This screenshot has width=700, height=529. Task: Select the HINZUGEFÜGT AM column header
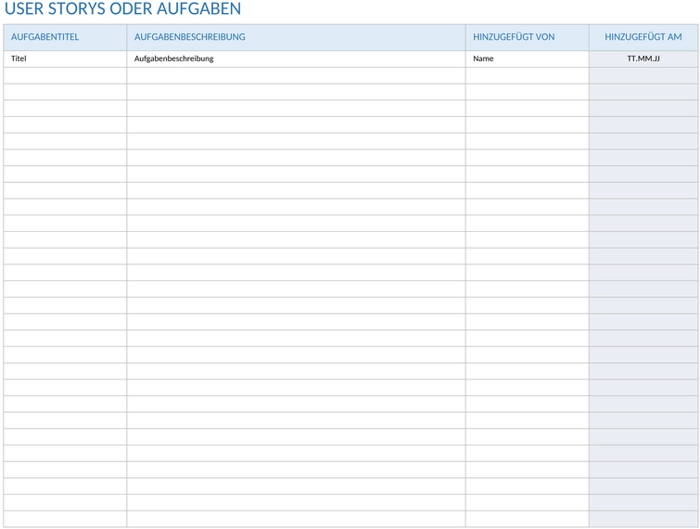(643, 37)
